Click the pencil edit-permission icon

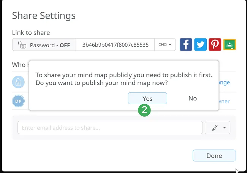215,128
